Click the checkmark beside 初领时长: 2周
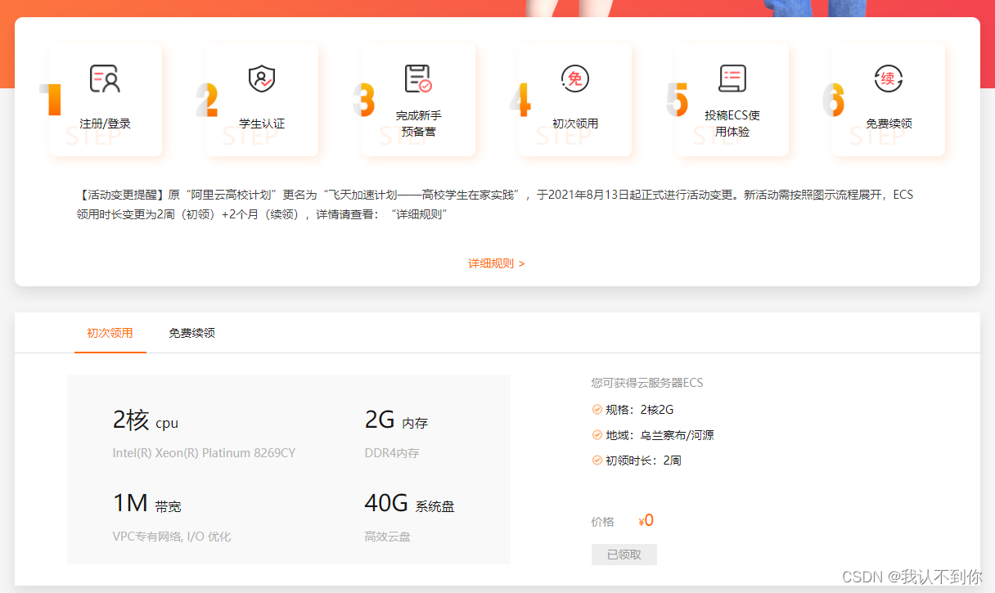This screenshot has height=593, width=995. coord(597,460)
